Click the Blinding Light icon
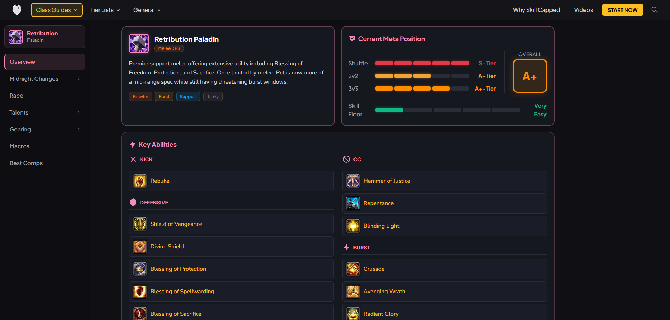The width and height of the screenshot is (670, 320). pyautogui.click(x=353, y=226)
